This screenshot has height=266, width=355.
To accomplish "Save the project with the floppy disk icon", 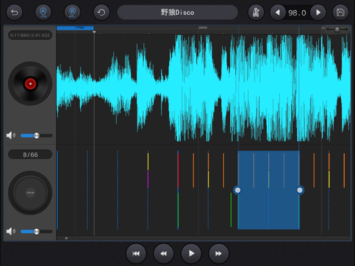I will pos(340,12).
